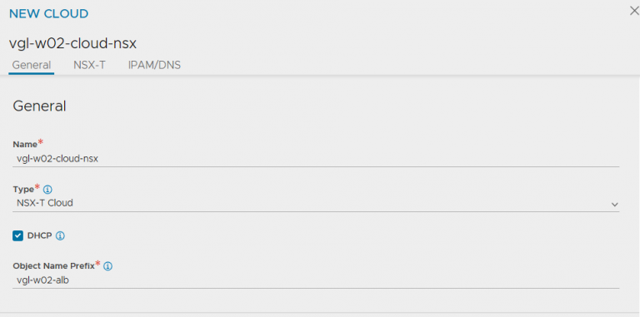Click the General section heading
Image resolution: width=640 pixels, height=317 pixels.
39,106
